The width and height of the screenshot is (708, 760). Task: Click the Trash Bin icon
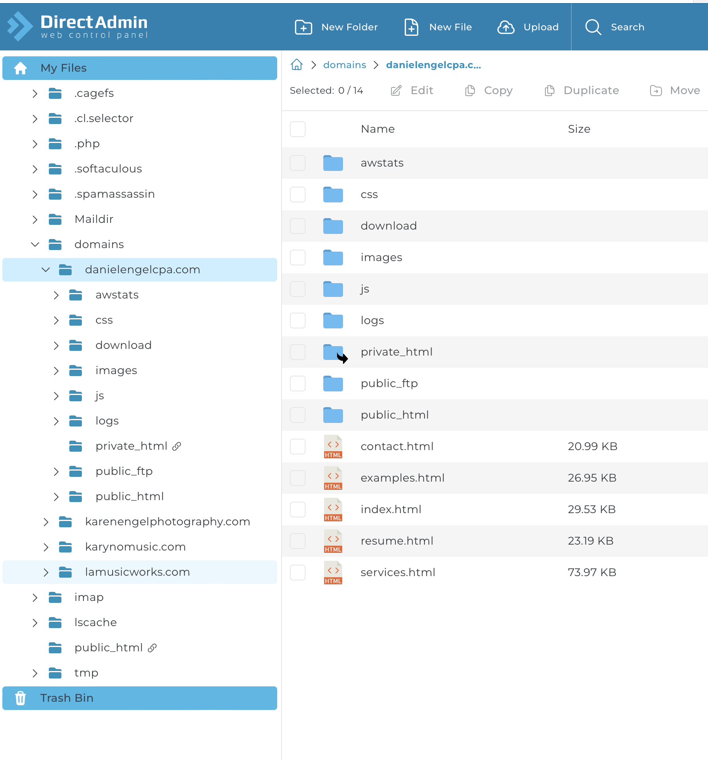(x=20, y=698)
